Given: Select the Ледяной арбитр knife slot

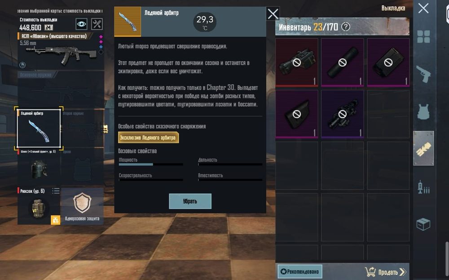Looking at the screenshot, I should pyautogui.click(x=39, y=128).
